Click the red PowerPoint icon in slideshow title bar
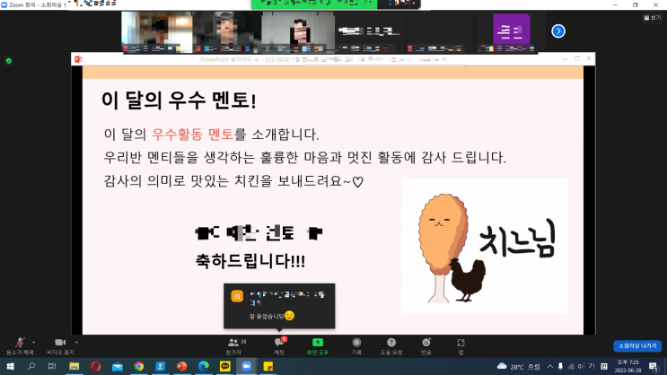Viewport: 667px width, 375px height. click(x=78, y=59)
